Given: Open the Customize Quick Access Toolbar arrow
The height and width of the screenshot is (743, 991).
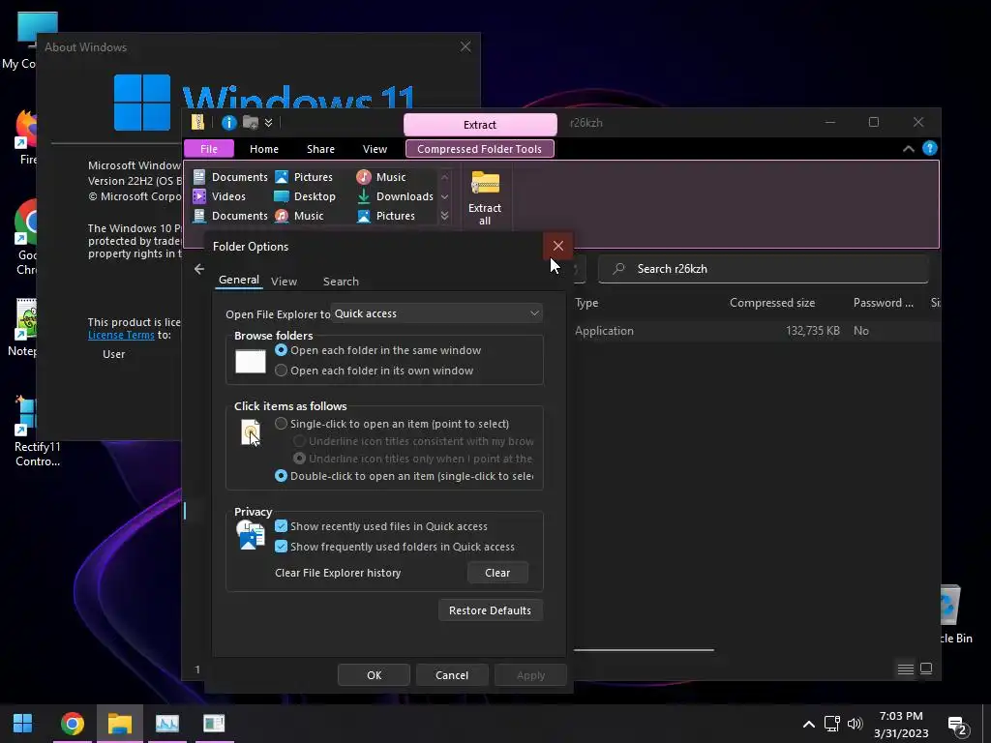Looking at the screenshot, I should pos(269,123).
